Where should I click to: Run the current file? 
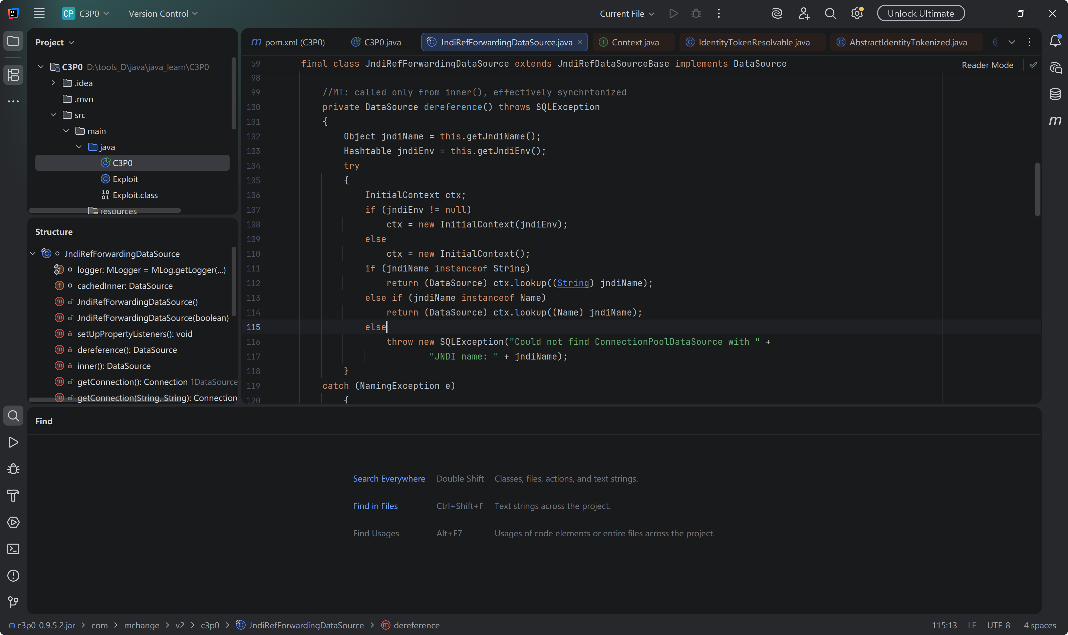click(673, 14)
